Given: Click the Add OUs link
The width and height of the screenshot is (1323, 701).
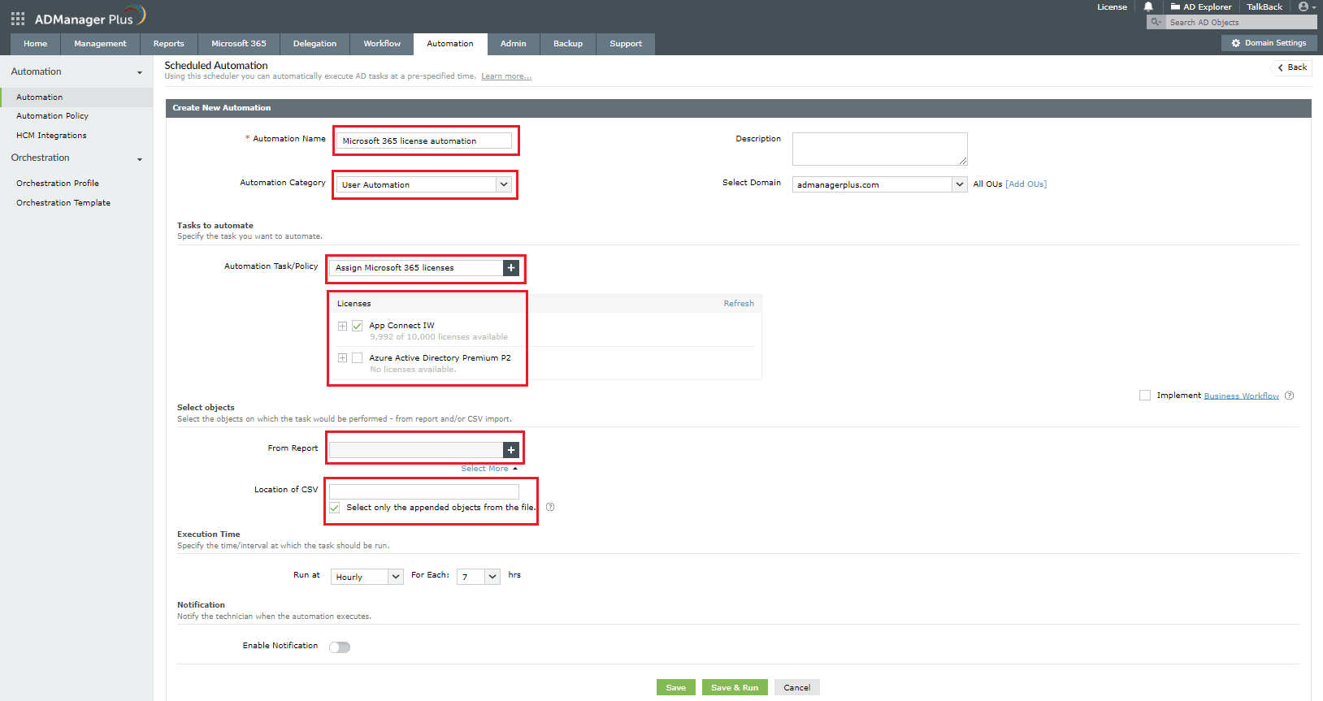Looking at the screenshot, I should coord(1026,184).
